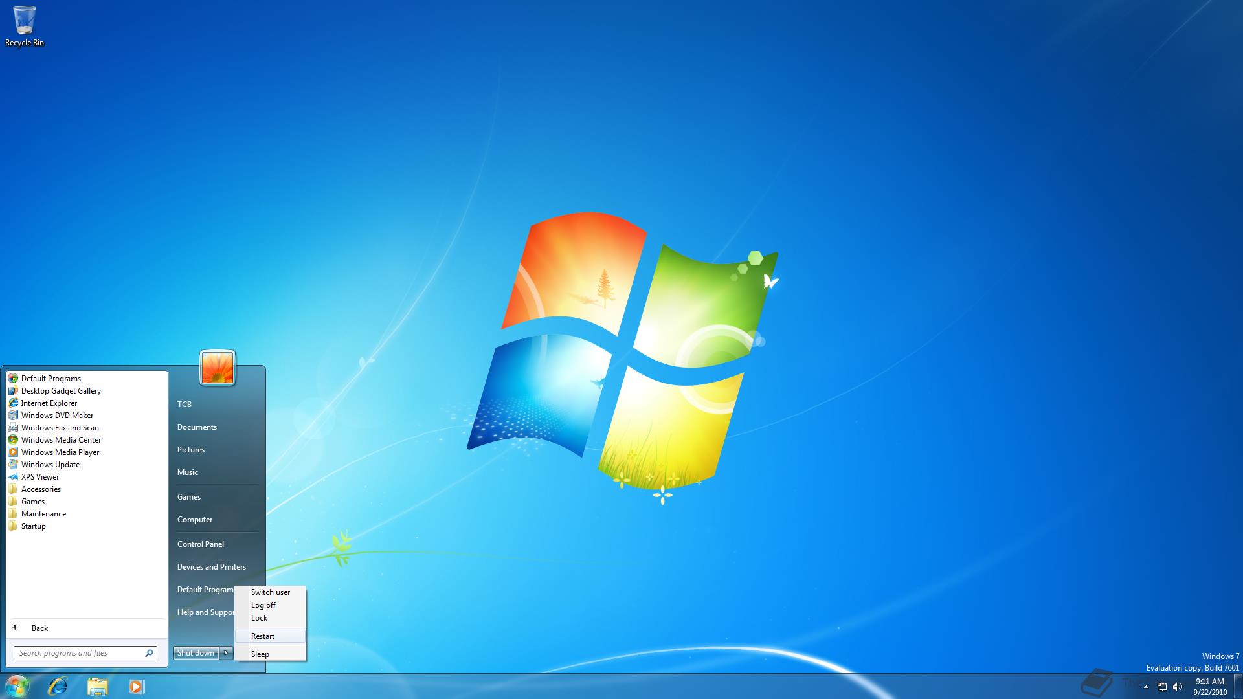Click the Shut down button
The width and height of the screenshot is (1243, 699).
(196, 653)
